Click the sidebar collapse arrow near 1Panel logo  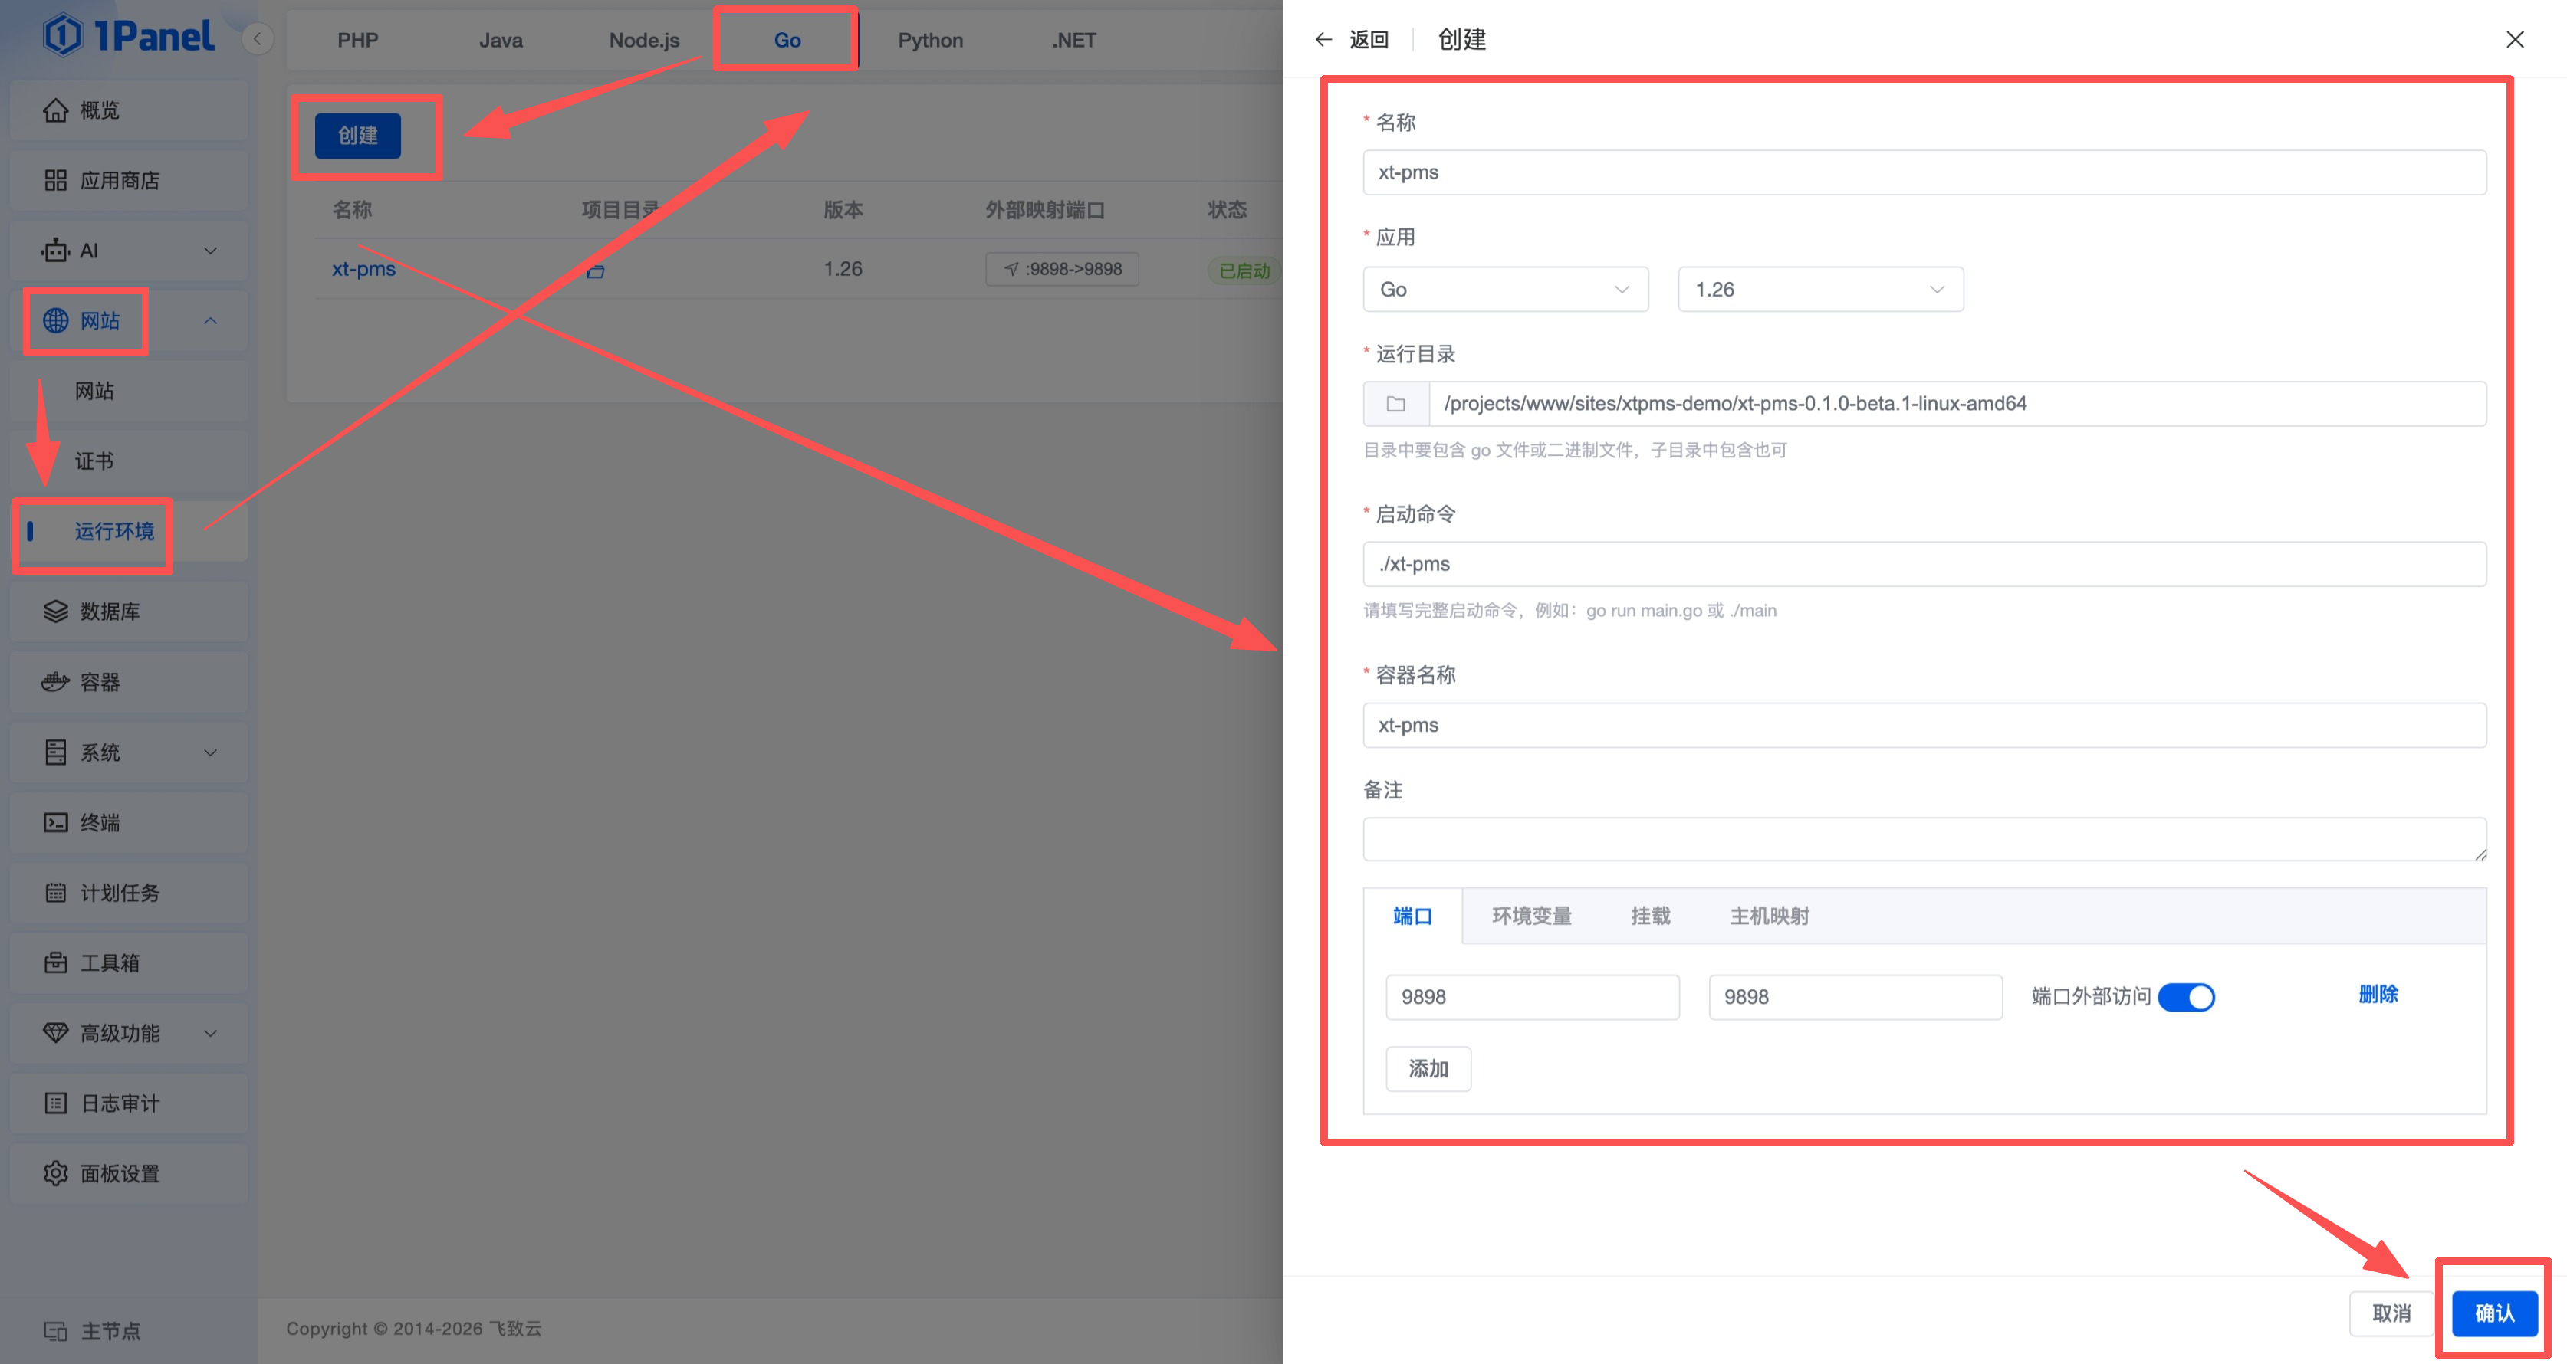coord(257,39)
